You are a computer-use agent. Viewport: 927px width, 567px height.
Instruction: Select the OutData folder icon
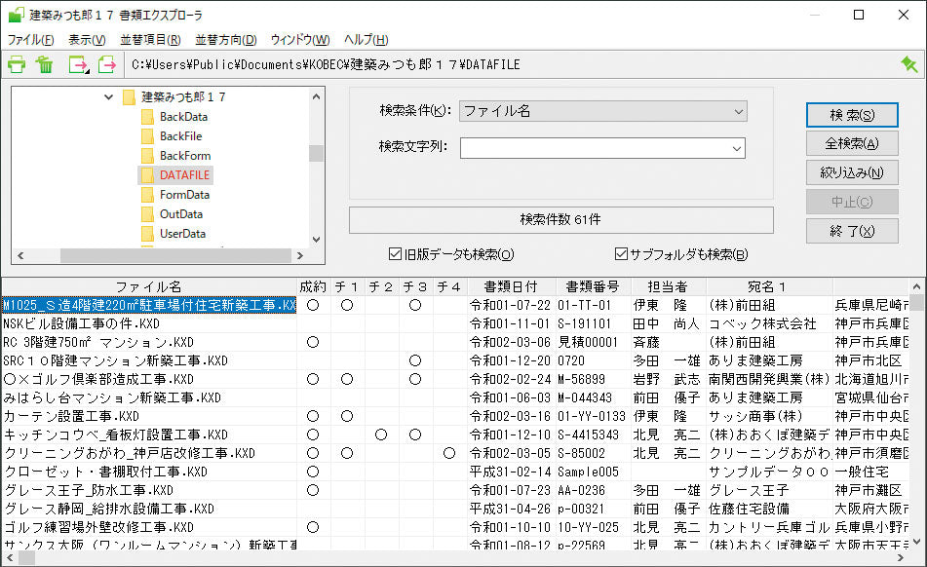tap(148, 214)
